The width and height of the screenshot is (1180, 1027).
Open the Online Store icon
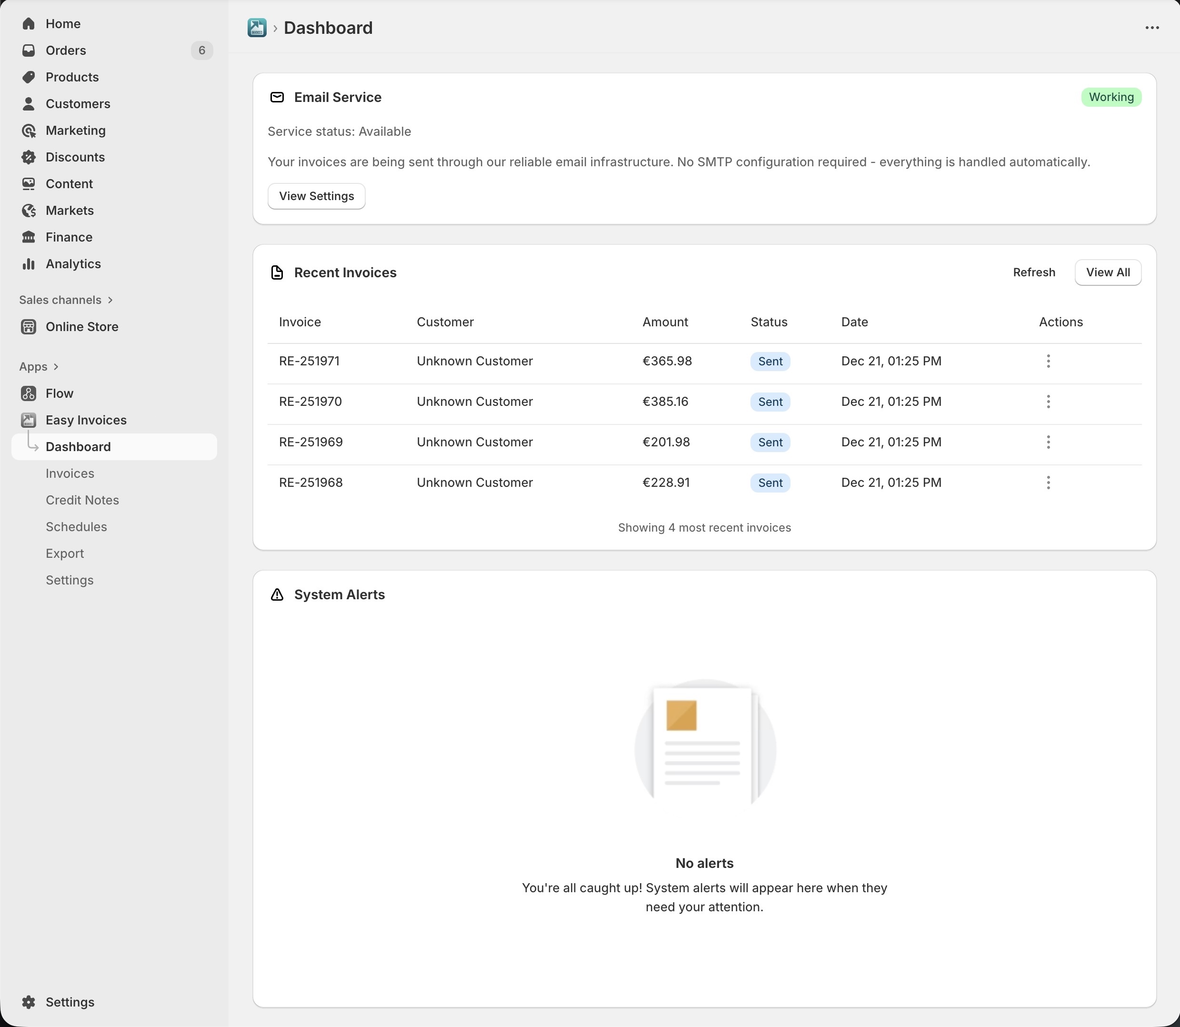click(x=29, y=327)
